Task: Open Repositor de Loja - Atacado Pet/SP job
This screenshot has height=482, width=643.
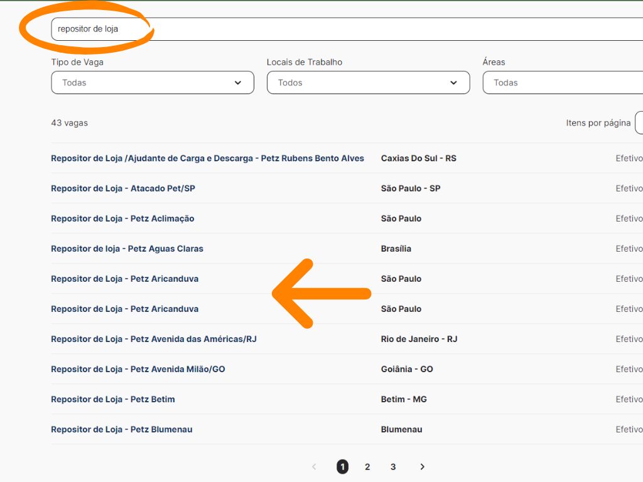Action: click(x=123, y=188)
